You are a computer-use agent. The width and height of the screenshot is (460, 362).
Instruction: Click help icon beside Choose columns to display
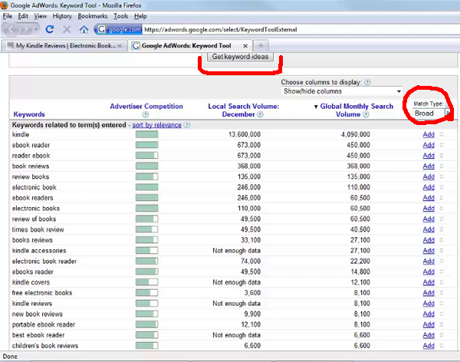(x=368, y=81)
